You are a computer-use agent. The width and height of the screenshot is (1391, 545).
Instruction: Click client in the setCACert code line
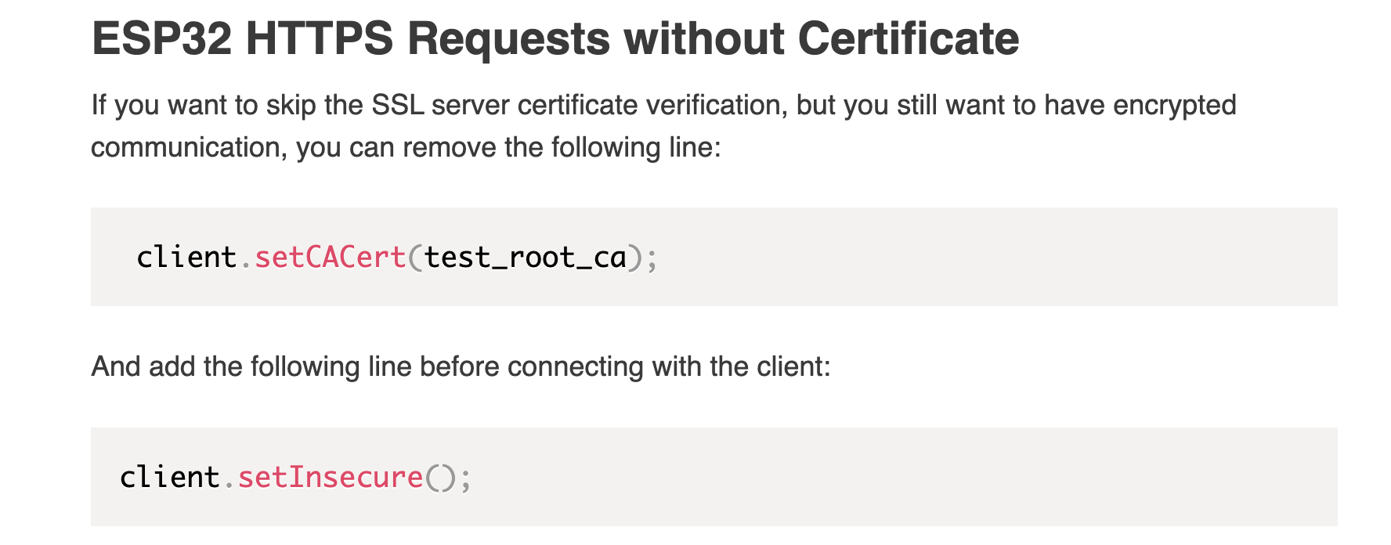tap(186, 257)
